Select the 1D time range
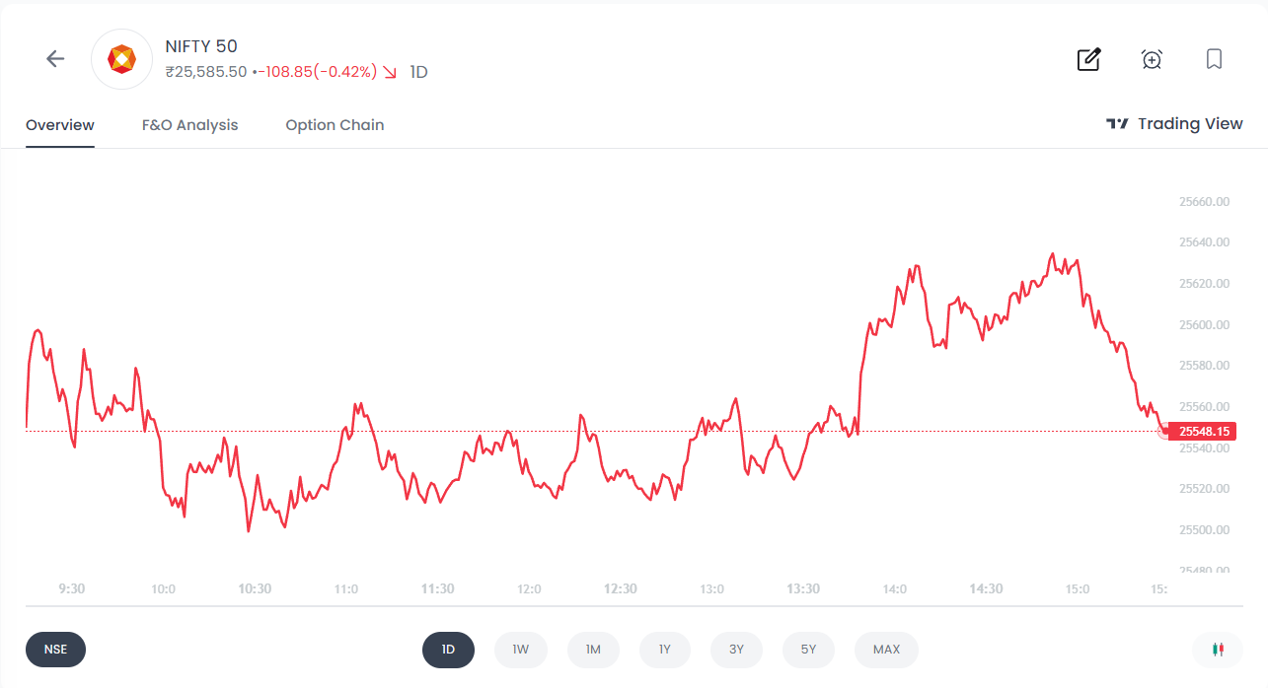Screen dimensions: 1268x688 pyautogui.click(x=448, y=650)
